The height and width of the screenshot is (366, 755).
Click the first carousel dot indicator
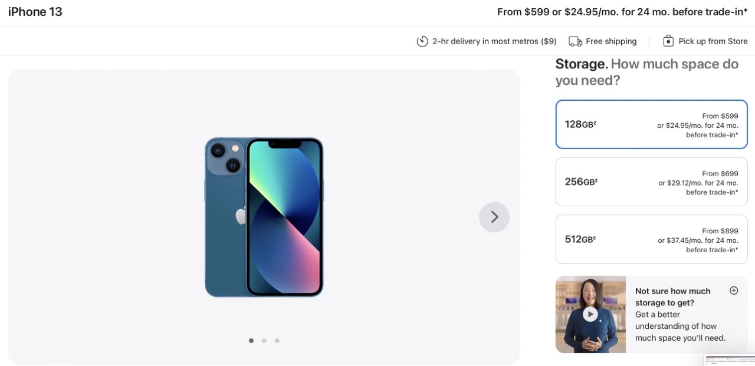251,341
